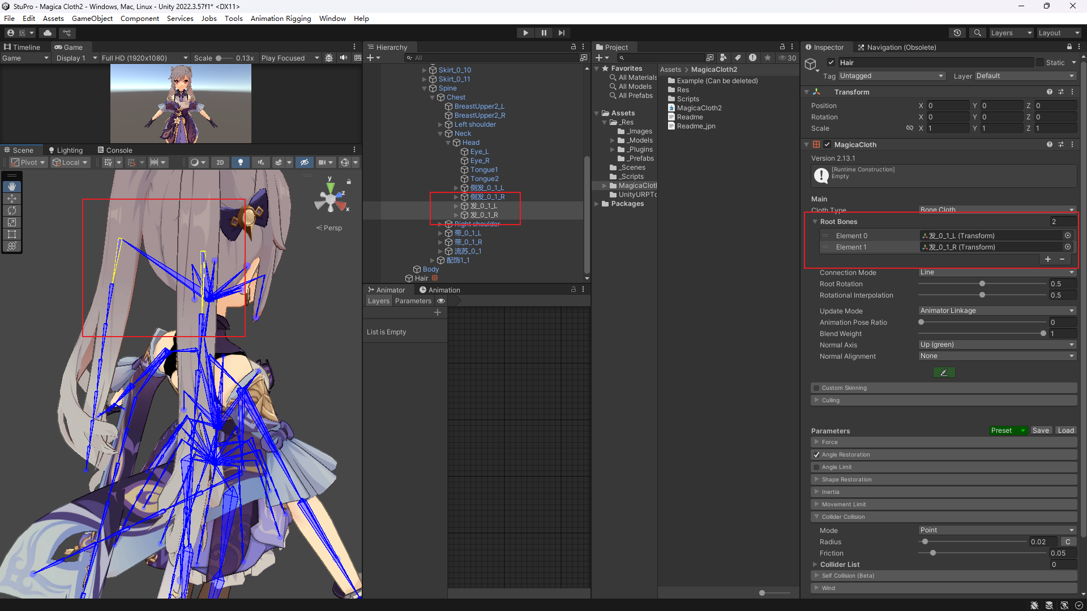1087x611 pixels.
Task: Toggle the Hair object active checkbox
Action: [x=831, y=63]
